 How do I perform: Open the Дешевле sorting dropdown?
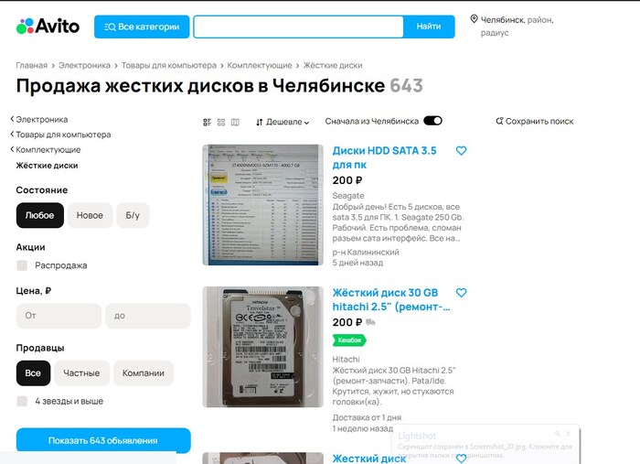coord(283,122)
